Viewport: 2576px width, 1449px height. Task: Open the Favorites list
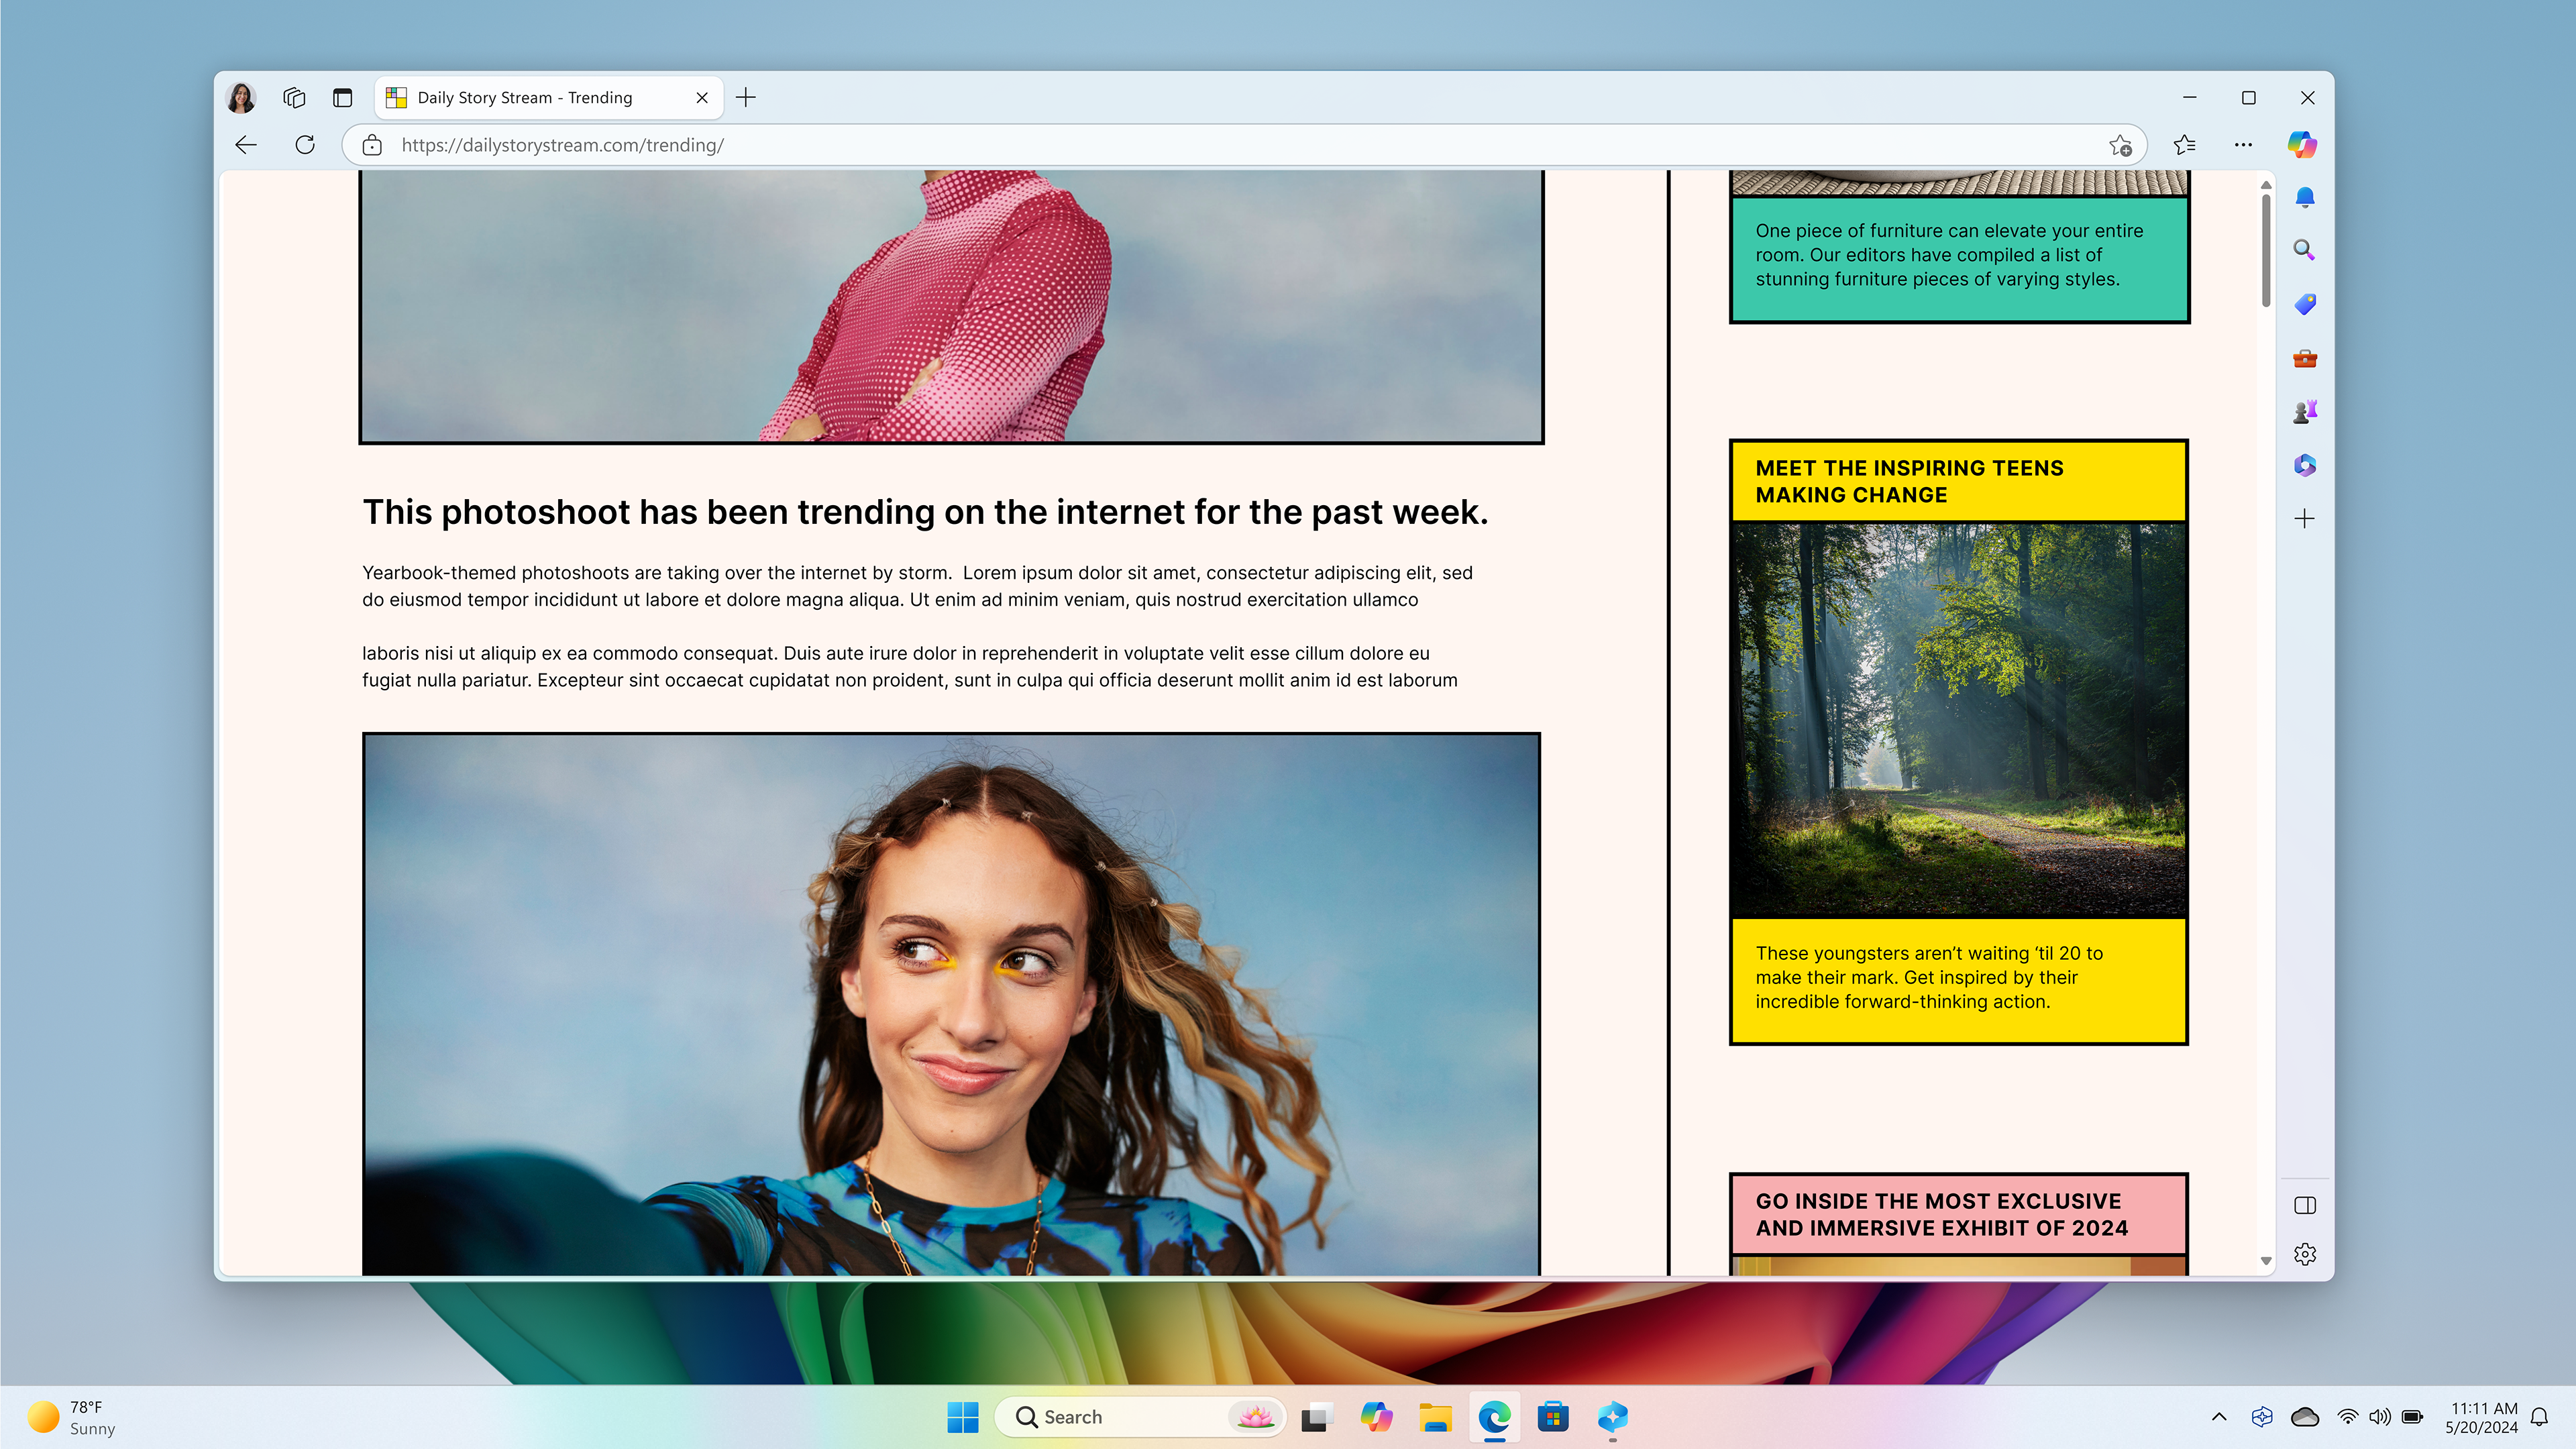point(2185,145)
